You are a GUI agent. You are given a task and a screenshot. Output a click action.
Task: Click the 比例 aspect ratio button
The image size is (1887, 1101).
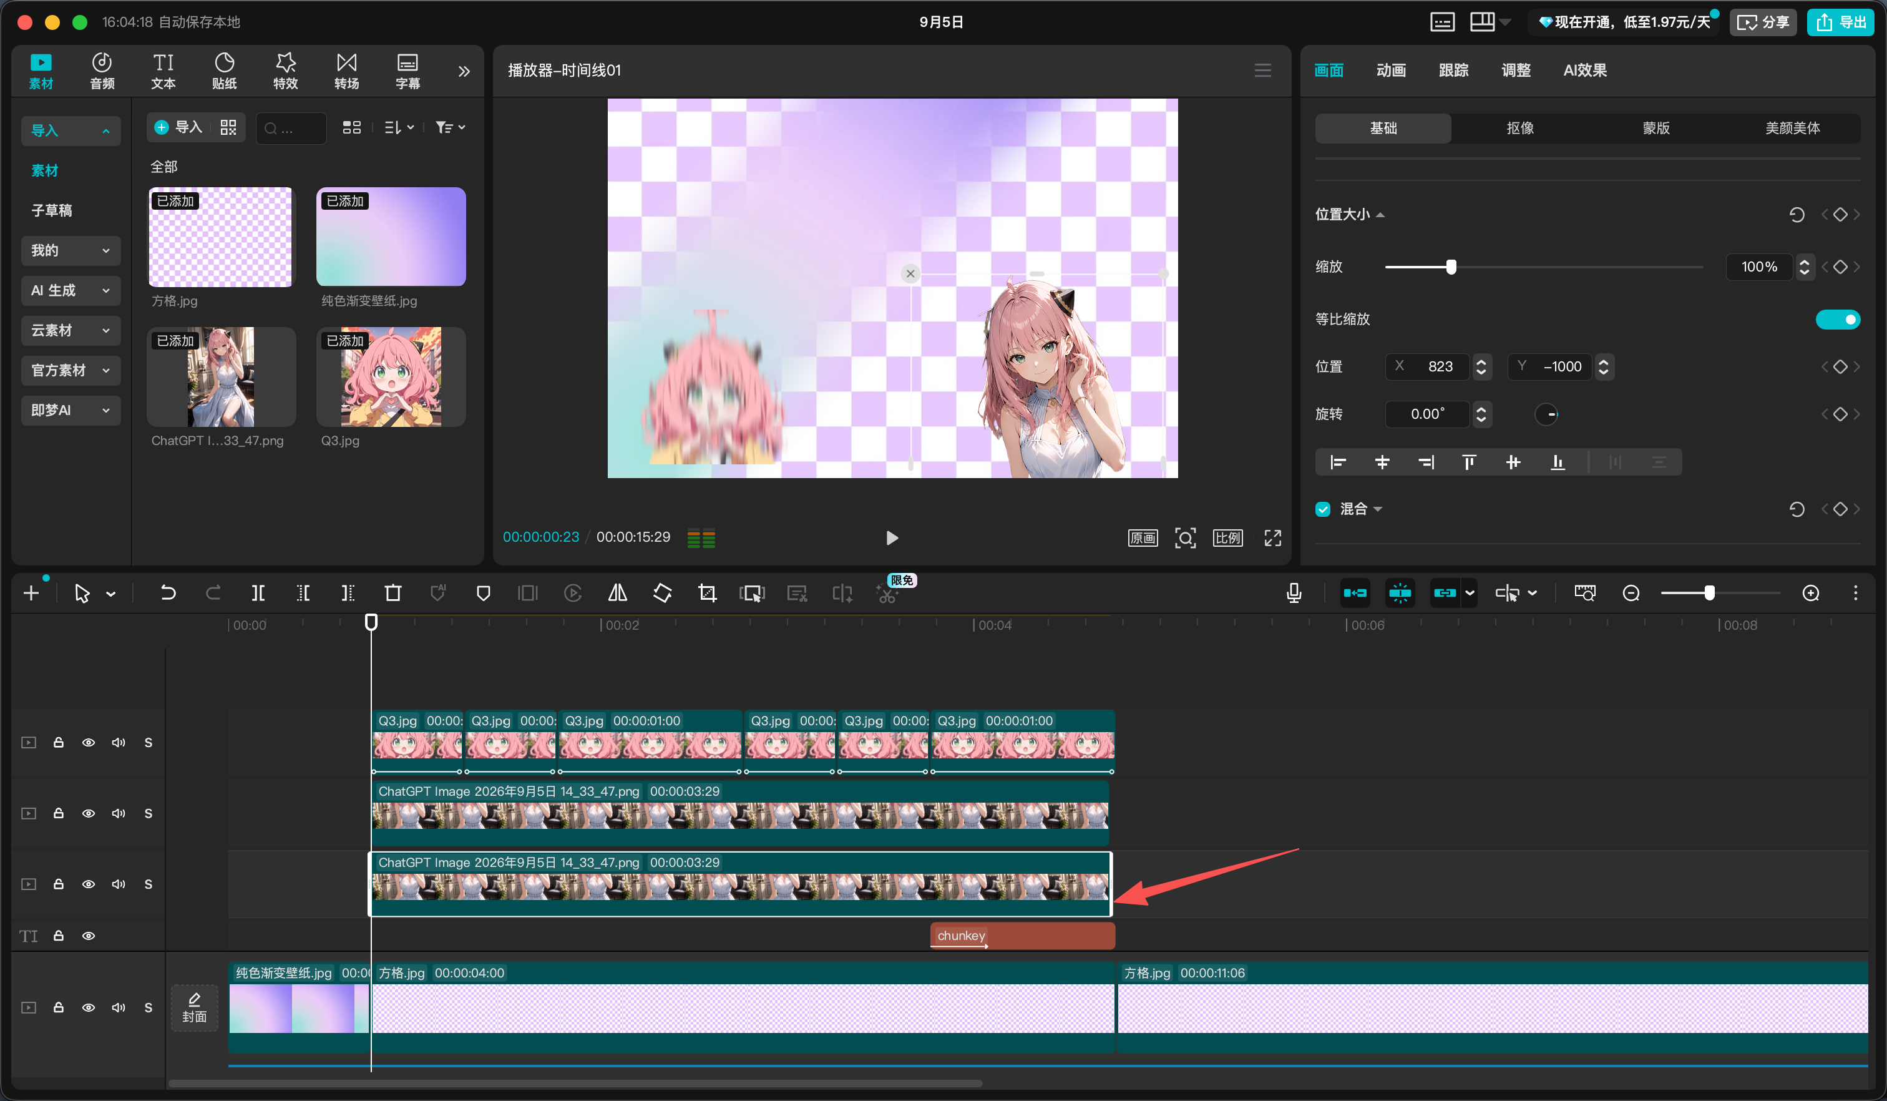(x=1227, y=538)
